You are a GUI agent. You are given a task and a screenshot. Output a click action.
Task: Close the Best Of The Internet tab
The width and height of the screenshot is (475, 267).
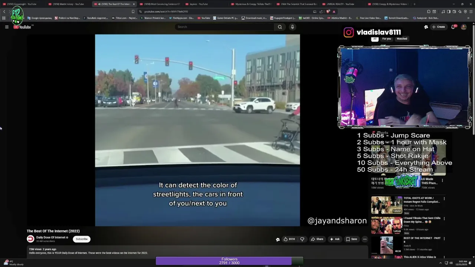(x=134, y=4)
